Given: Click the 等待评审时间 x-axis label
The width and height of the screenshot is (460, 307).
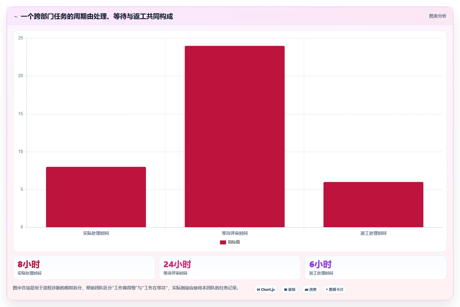Looking at the screenshot, I should pyautogui.click(x=235, y=233).
